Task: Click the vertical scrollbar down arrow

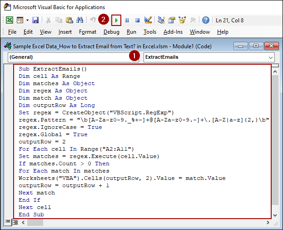Action: [x=275, y=215]
